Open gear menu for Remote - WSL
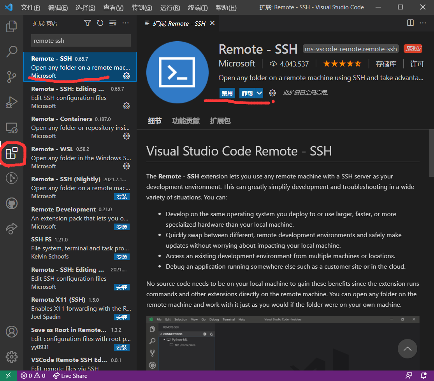434x381 pixels. tap(127, 166)
